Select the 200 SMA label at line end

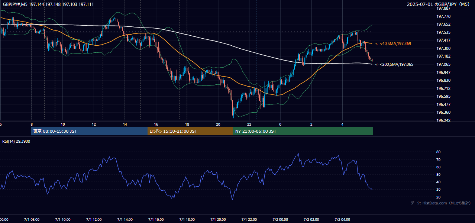[394, 65]
